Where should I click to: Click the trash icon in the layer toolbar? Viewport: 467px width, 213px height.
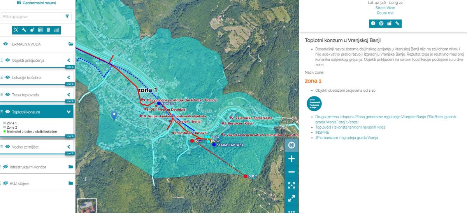tap(48, 30)
